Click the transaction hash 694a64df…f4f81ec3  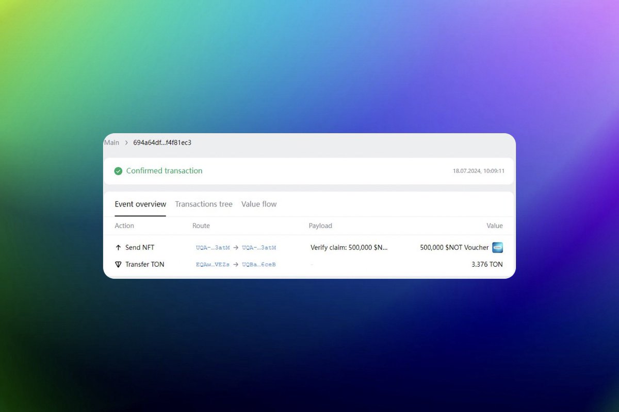(162, 143)
